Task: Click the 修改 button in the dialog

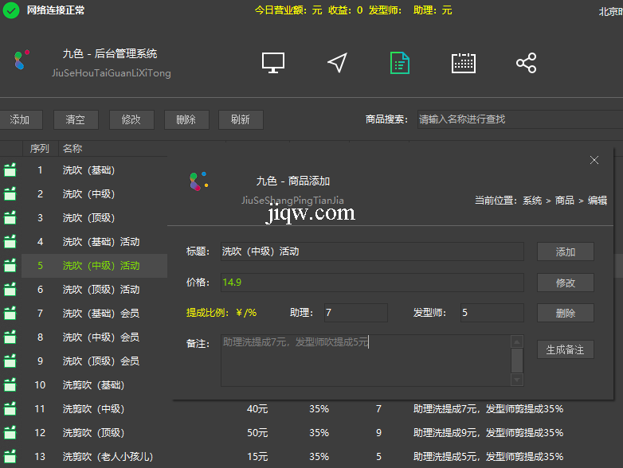Action: (x=565, y=283)
